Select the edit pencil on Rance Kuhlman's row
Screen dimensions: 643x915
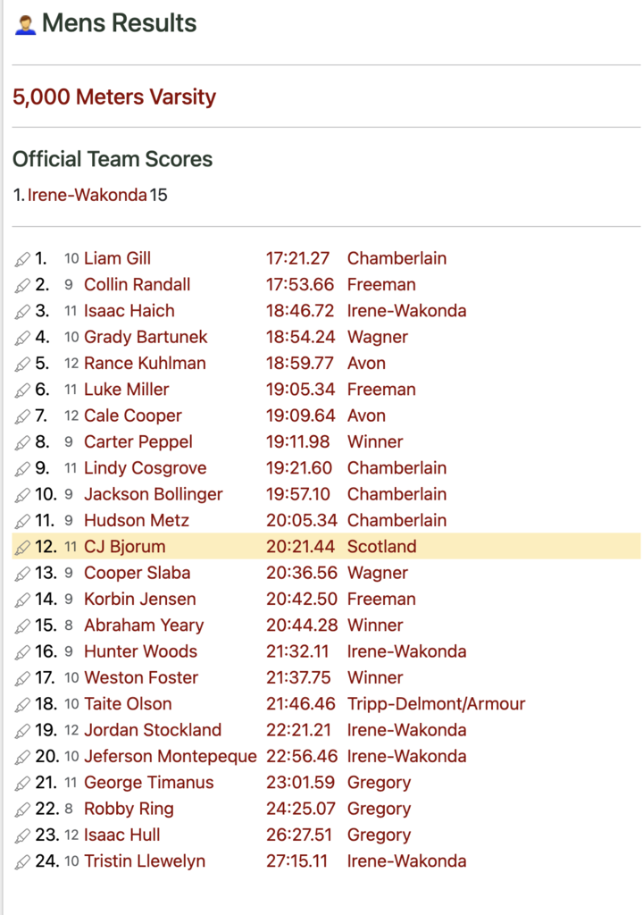(x=22, y=365)
